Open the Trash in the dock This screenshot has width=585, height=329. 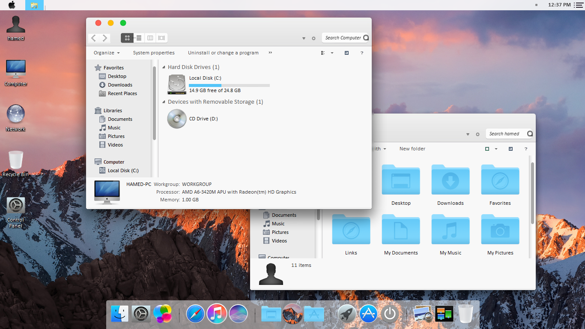pyautogui.click(x=466, y=314)
